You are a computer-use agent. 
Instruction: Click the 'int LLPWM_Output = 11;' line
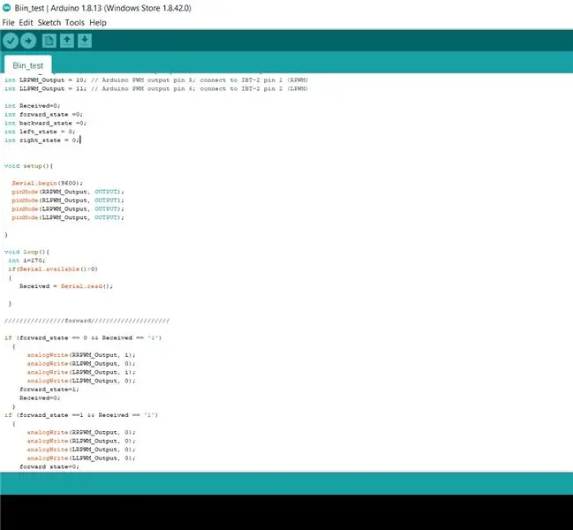tap(156, 88)
